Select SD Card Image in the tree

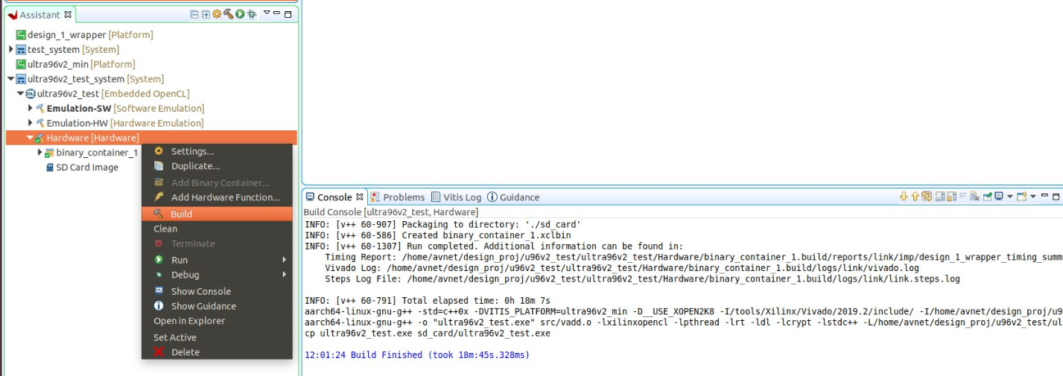86,168
